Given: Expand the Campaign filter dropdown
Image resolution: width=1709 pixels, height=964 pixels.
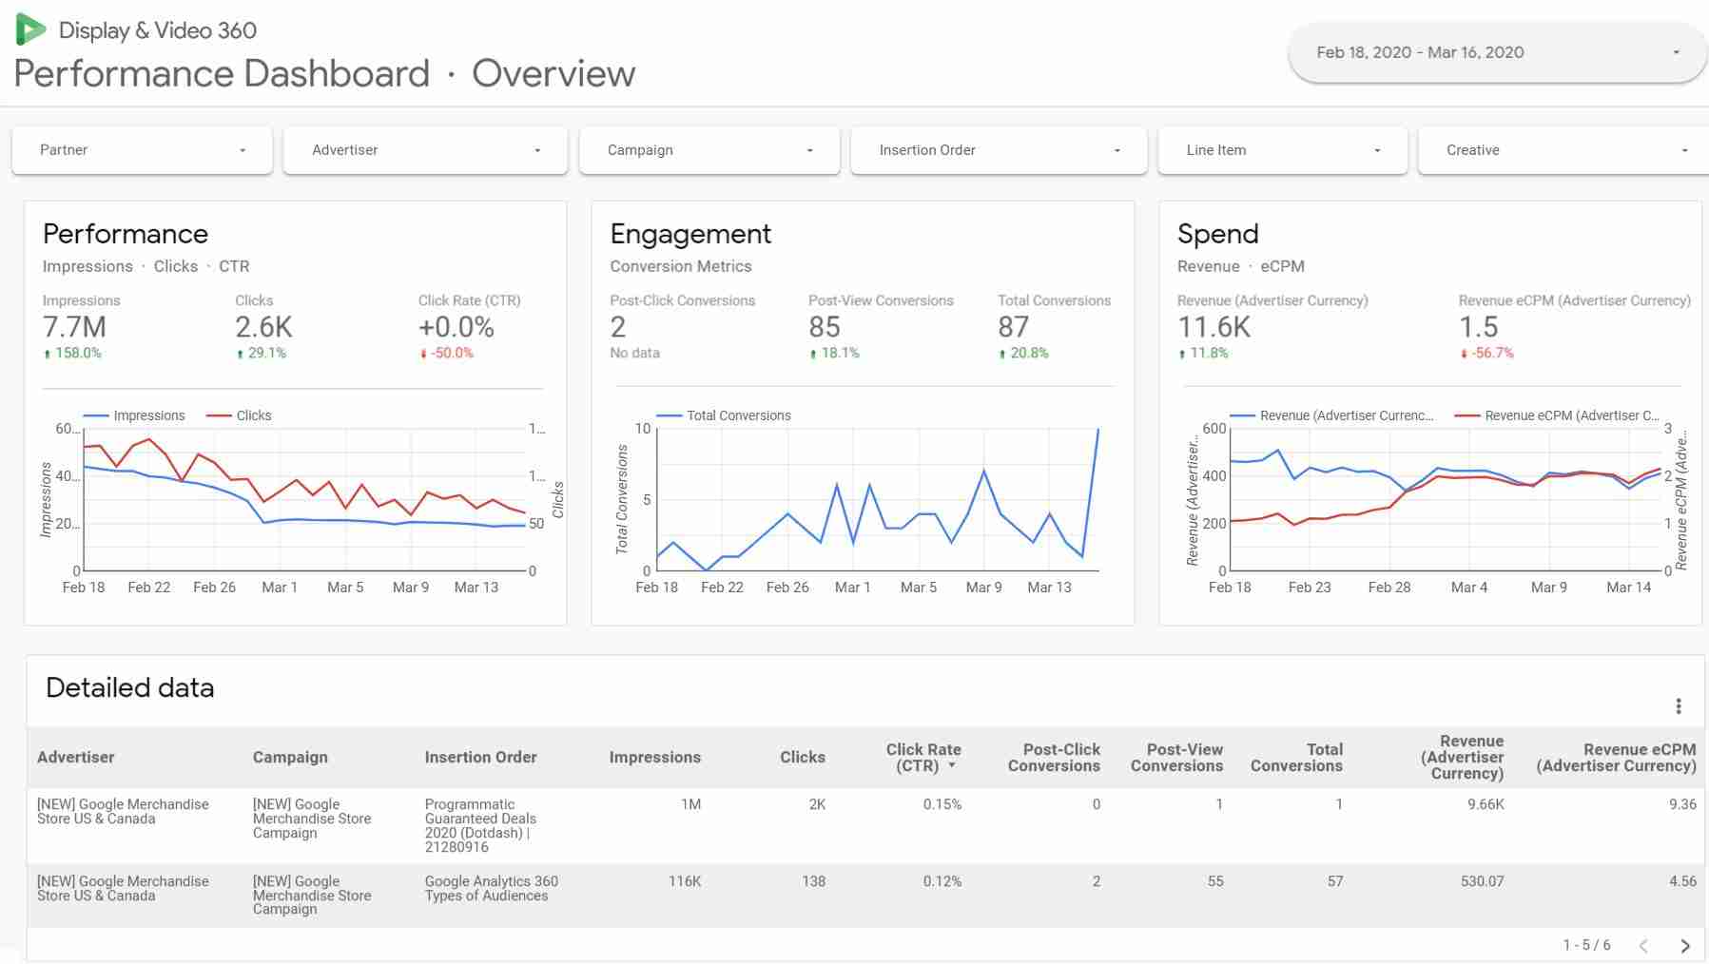Looking at the screenshot, I should [709, 150].
